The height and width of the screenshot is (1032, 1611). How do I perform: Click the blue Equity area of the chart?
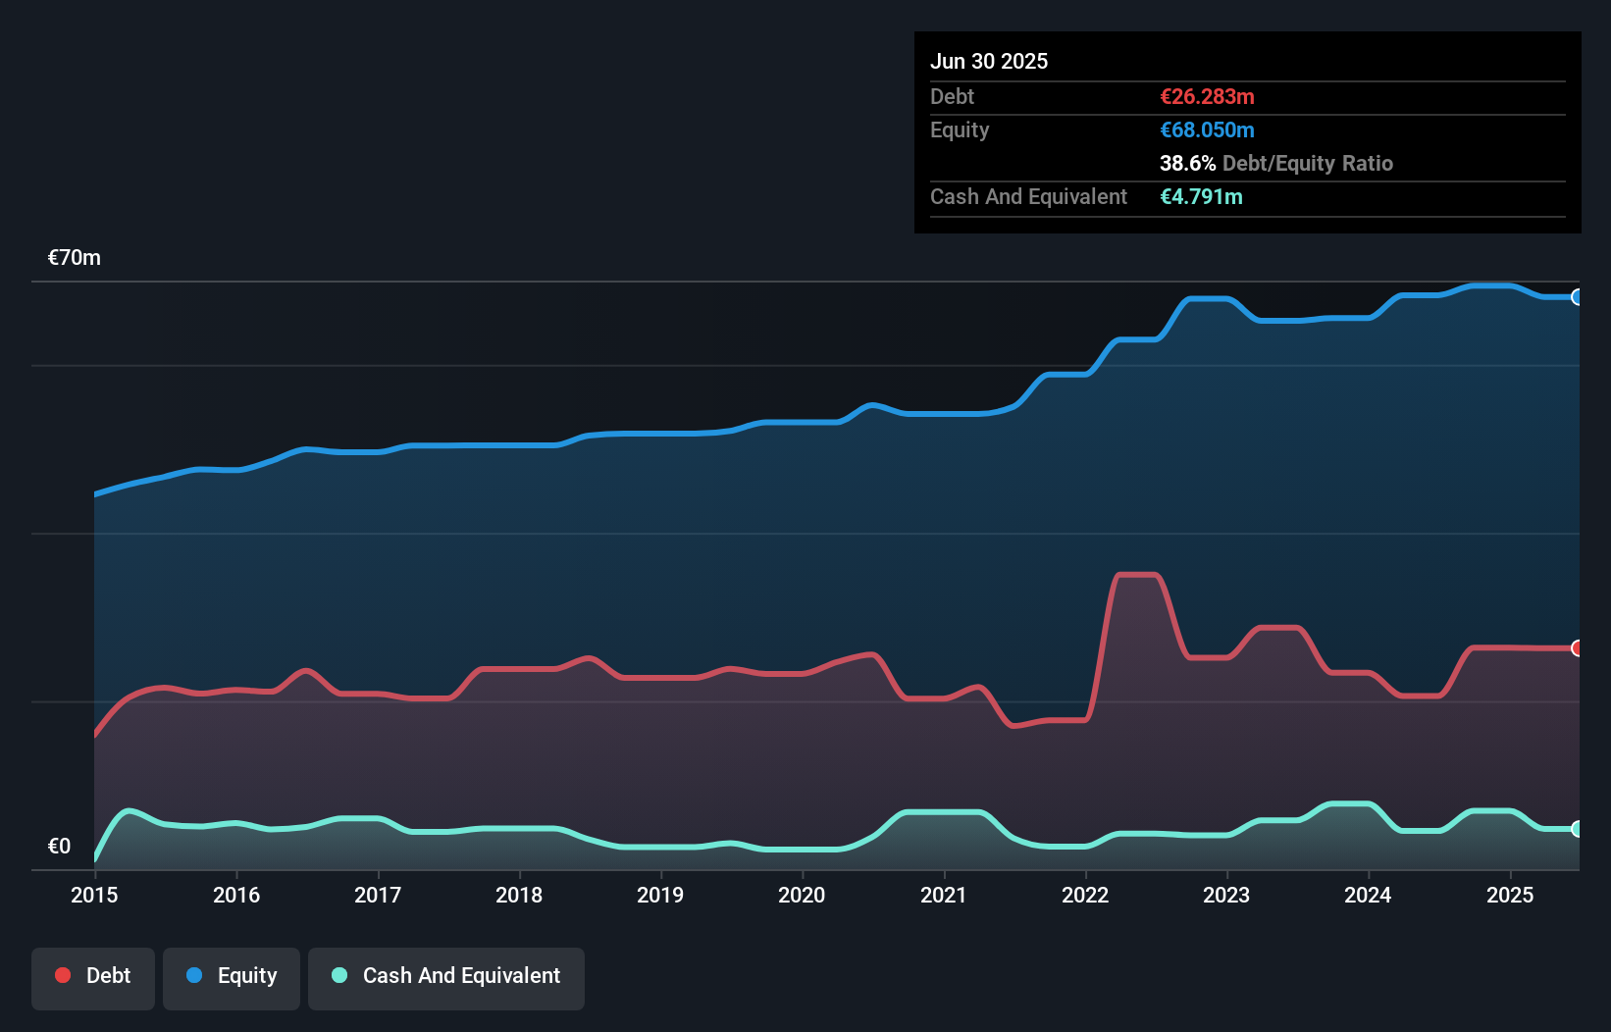785,540
